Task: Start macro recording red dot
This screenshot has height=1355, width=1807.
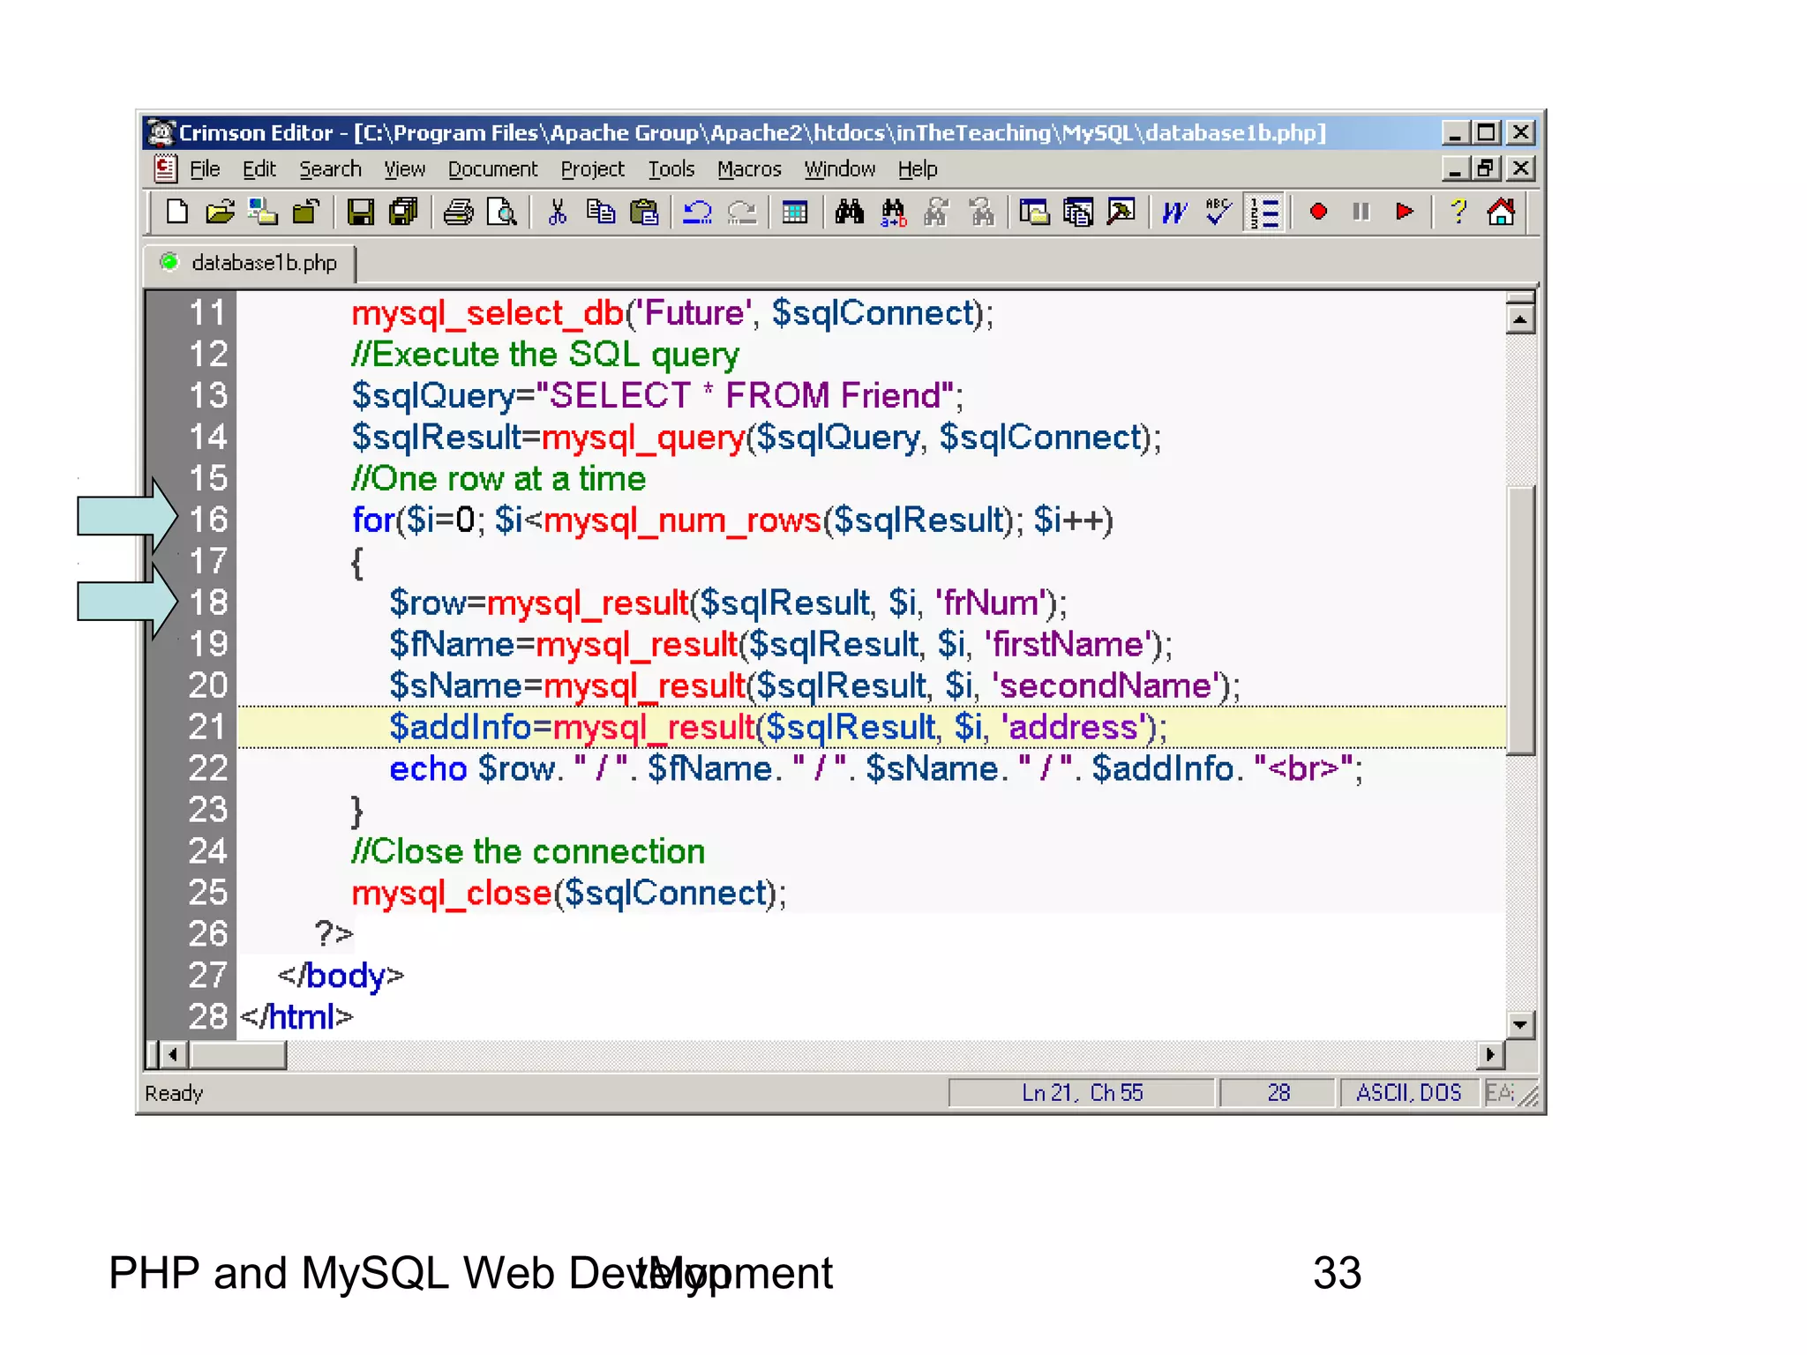Action: coord(1318,212)
